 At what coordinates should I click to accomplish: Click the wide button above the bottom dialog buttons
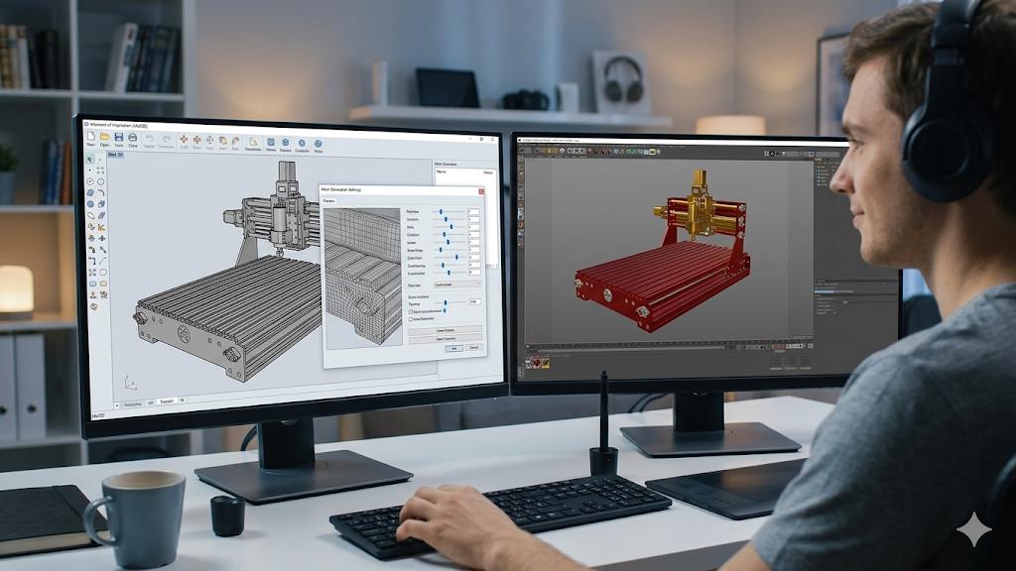pyautogui.click(x=444, y=338)
